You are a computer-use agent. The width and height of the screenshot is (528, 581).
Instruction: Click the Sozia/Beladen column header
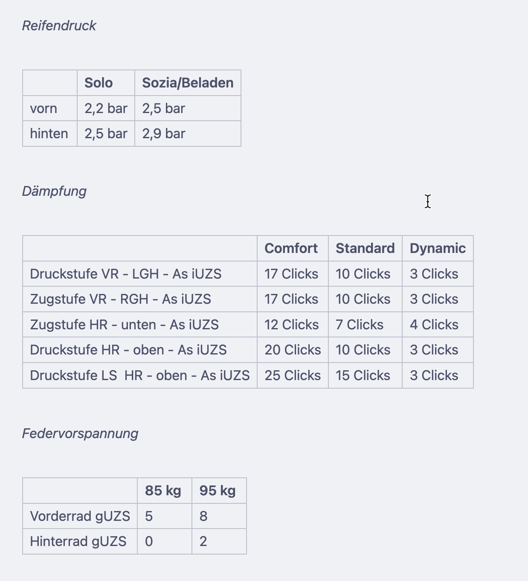click(188, 83)
